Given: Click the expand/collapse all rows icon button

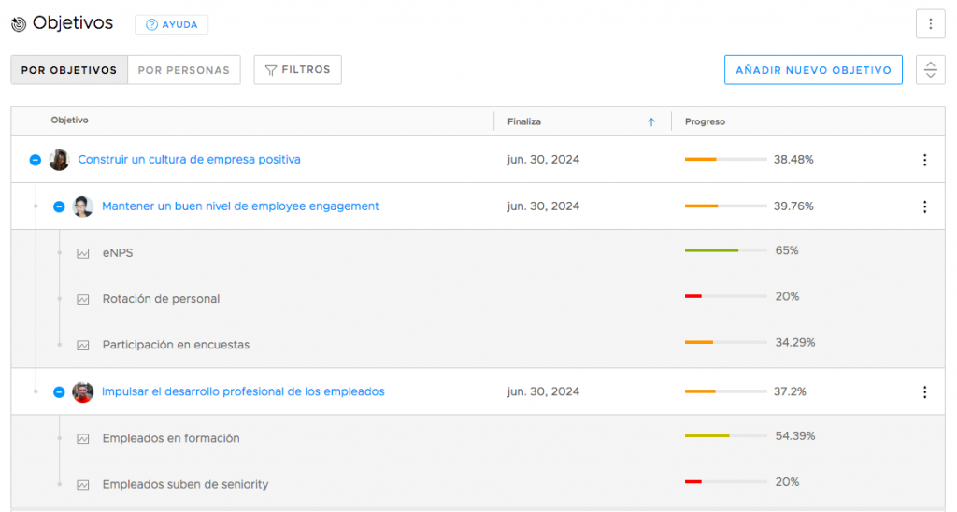Looking at the screenshot, I should click(x=930, y=69).
